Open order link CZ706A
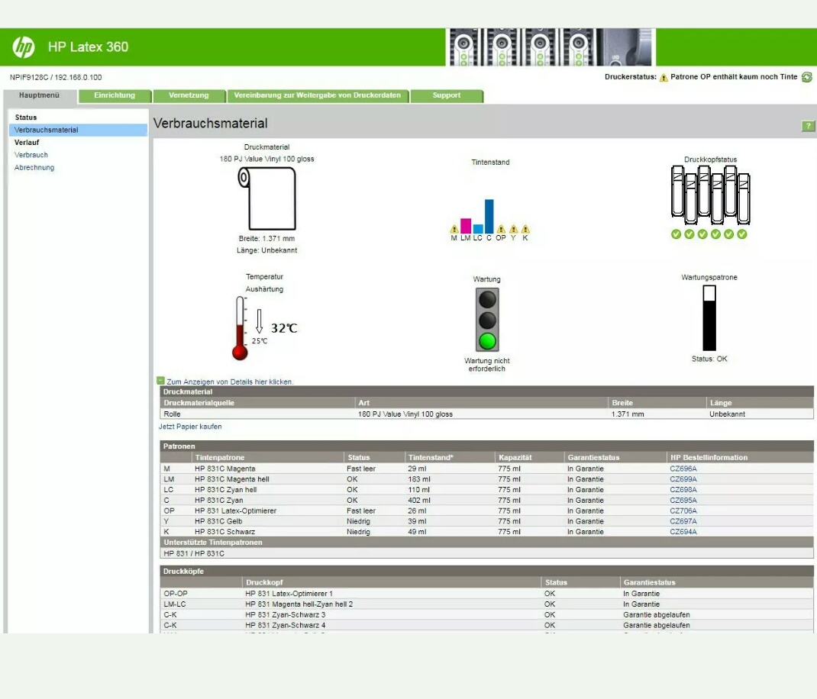 683,511
